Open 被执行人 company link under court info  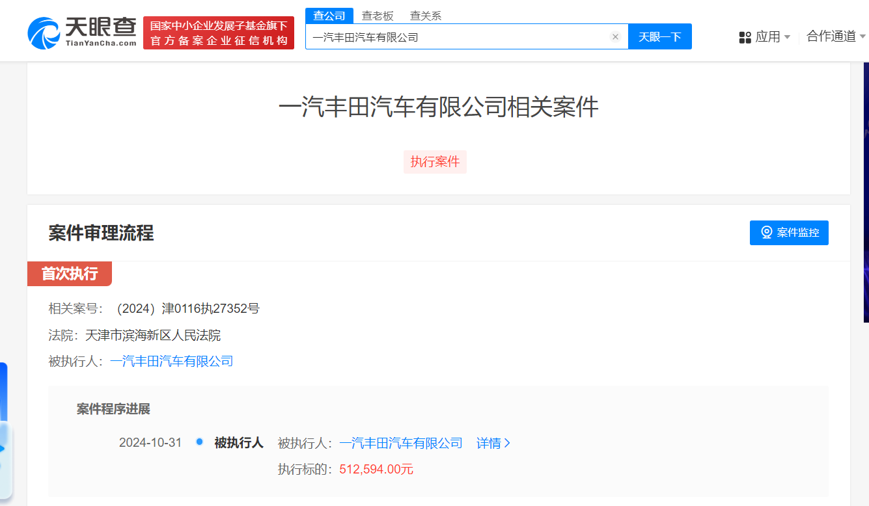tap(172, 361)
